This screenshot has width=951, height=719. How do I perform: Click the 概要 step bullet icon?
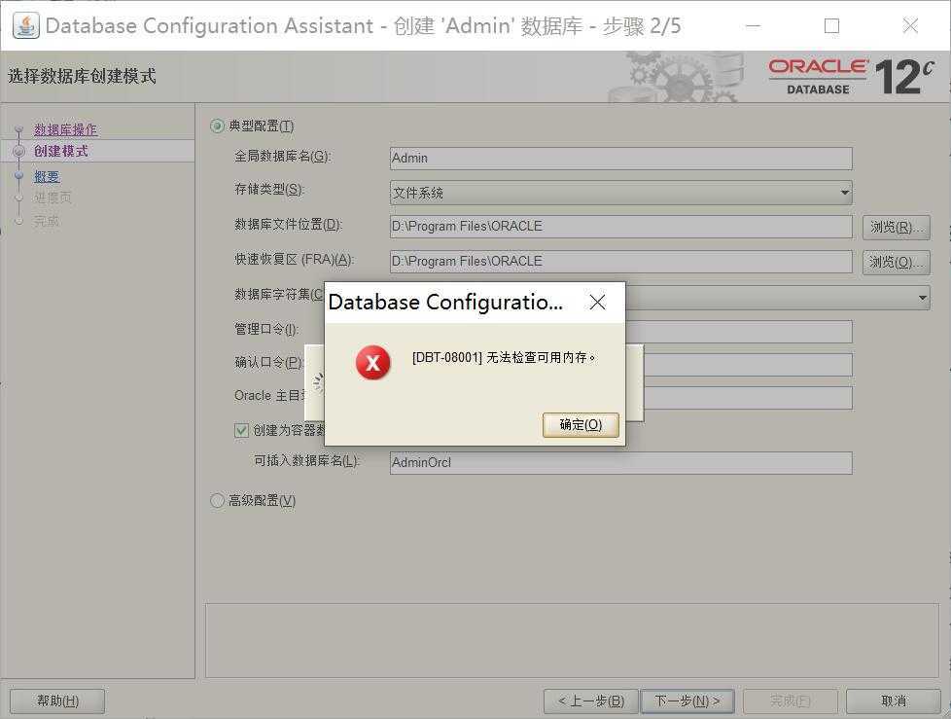pos(18,176)
